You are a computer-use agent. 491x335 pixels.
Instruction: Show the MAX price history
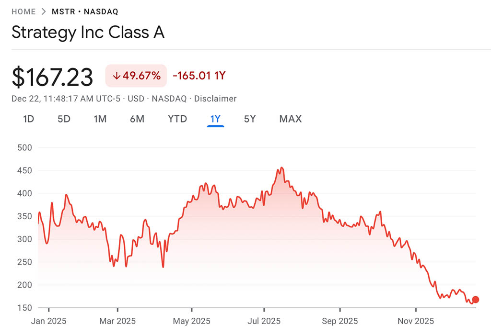[291, 119]
